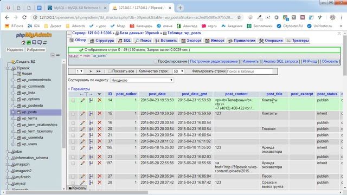Delete row with ID 37
This screenshot has width=347, height=195.
[100, 141]
